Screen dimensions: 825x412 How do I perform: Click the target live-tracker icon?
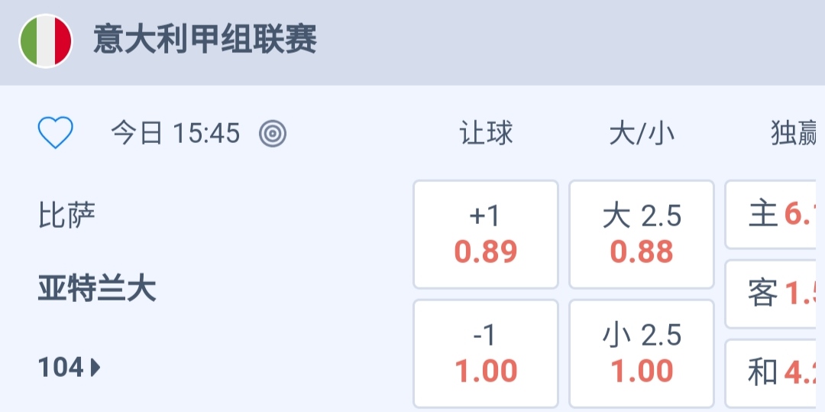click(x=273, y=134)
